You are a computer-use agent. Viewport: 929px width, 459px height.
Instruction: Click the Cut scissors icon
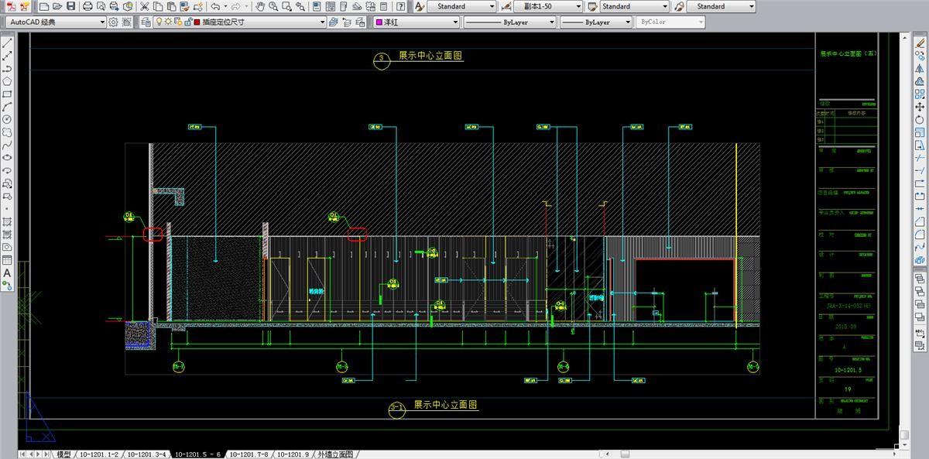tap(144, 6)
